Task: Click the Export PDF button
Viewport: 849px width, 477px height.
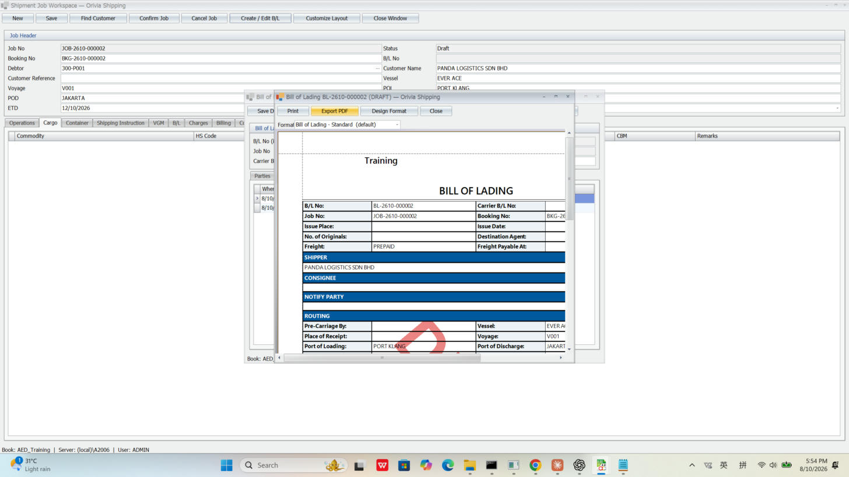Action: (335, 111)
